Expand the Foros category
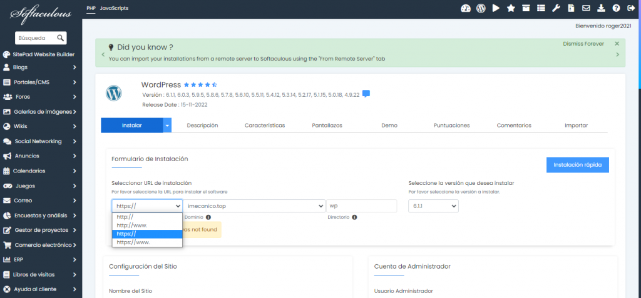The image size is (641, 298). pos(41,97)
